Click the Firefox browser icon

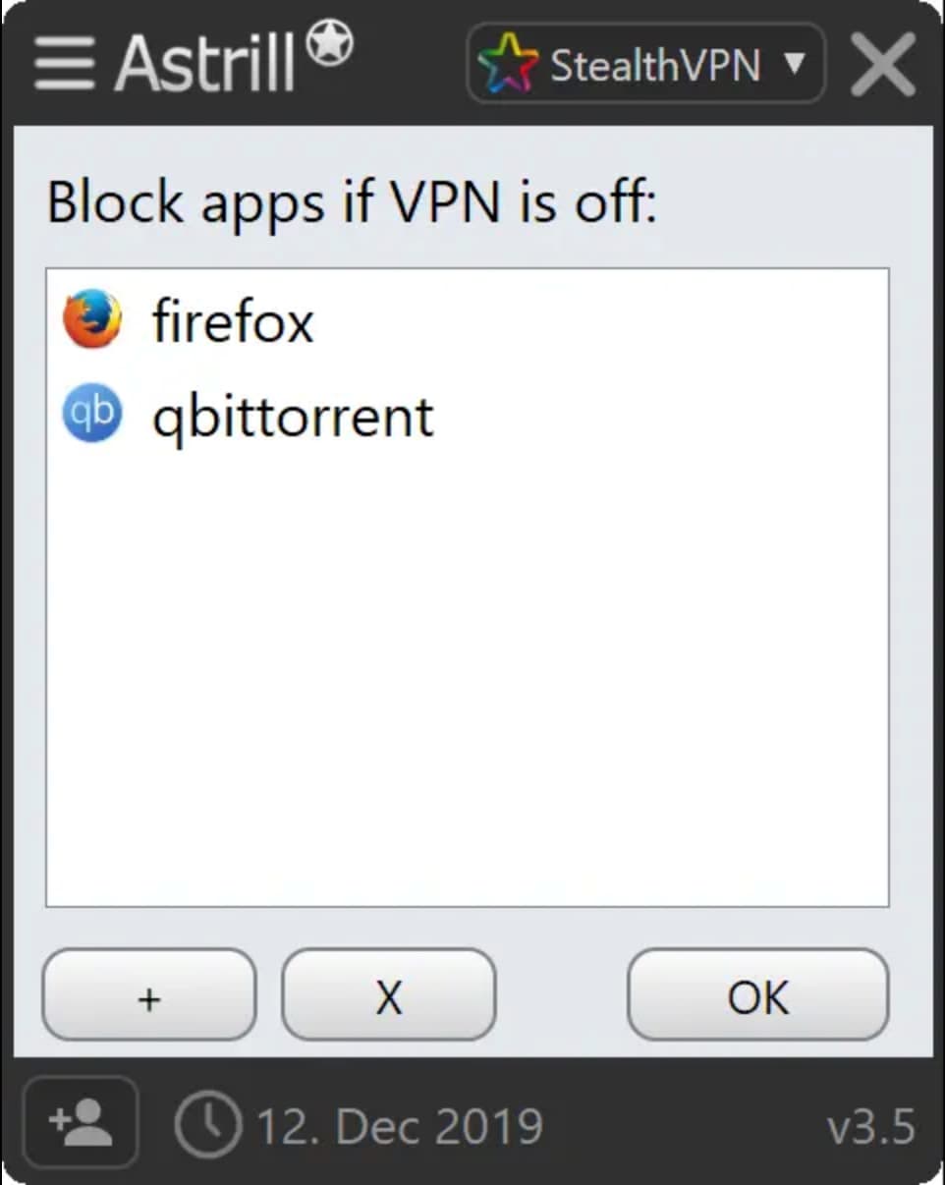point(92,319)
